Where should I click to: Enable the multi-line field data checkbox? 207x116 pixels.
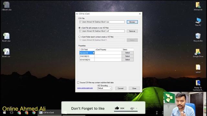tap(78, 82)
